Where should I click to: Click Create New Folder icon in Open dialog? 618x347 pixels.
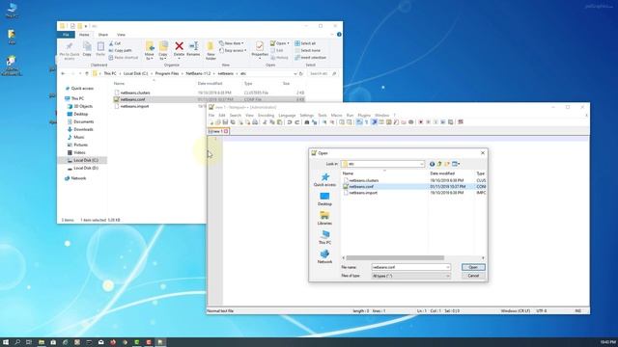(x=447, y=164)
